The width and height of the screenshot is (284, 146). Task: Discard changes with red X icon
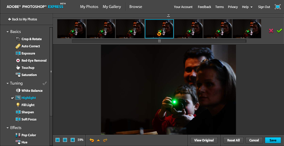pos(271,30)
